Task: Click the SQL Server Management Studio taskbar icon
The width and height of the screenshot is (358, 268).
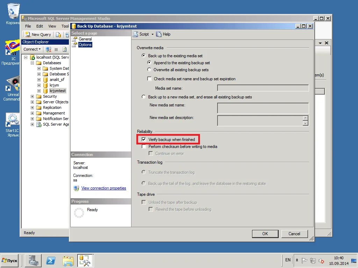Action: (x=85, y=260)
